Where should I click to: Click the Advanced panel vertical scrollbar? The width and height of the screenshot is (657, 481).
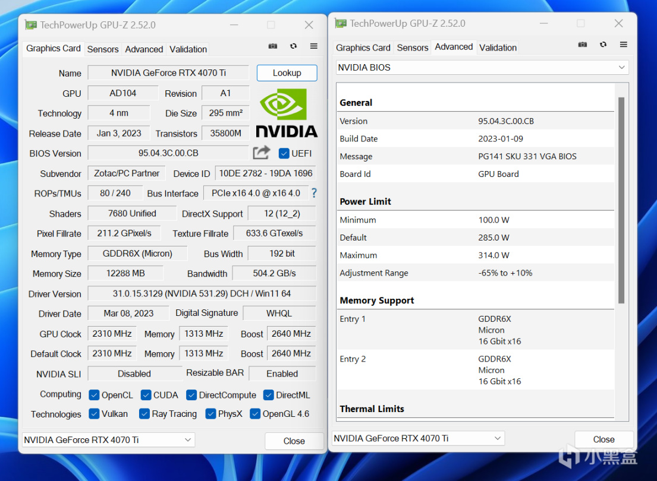621,200
